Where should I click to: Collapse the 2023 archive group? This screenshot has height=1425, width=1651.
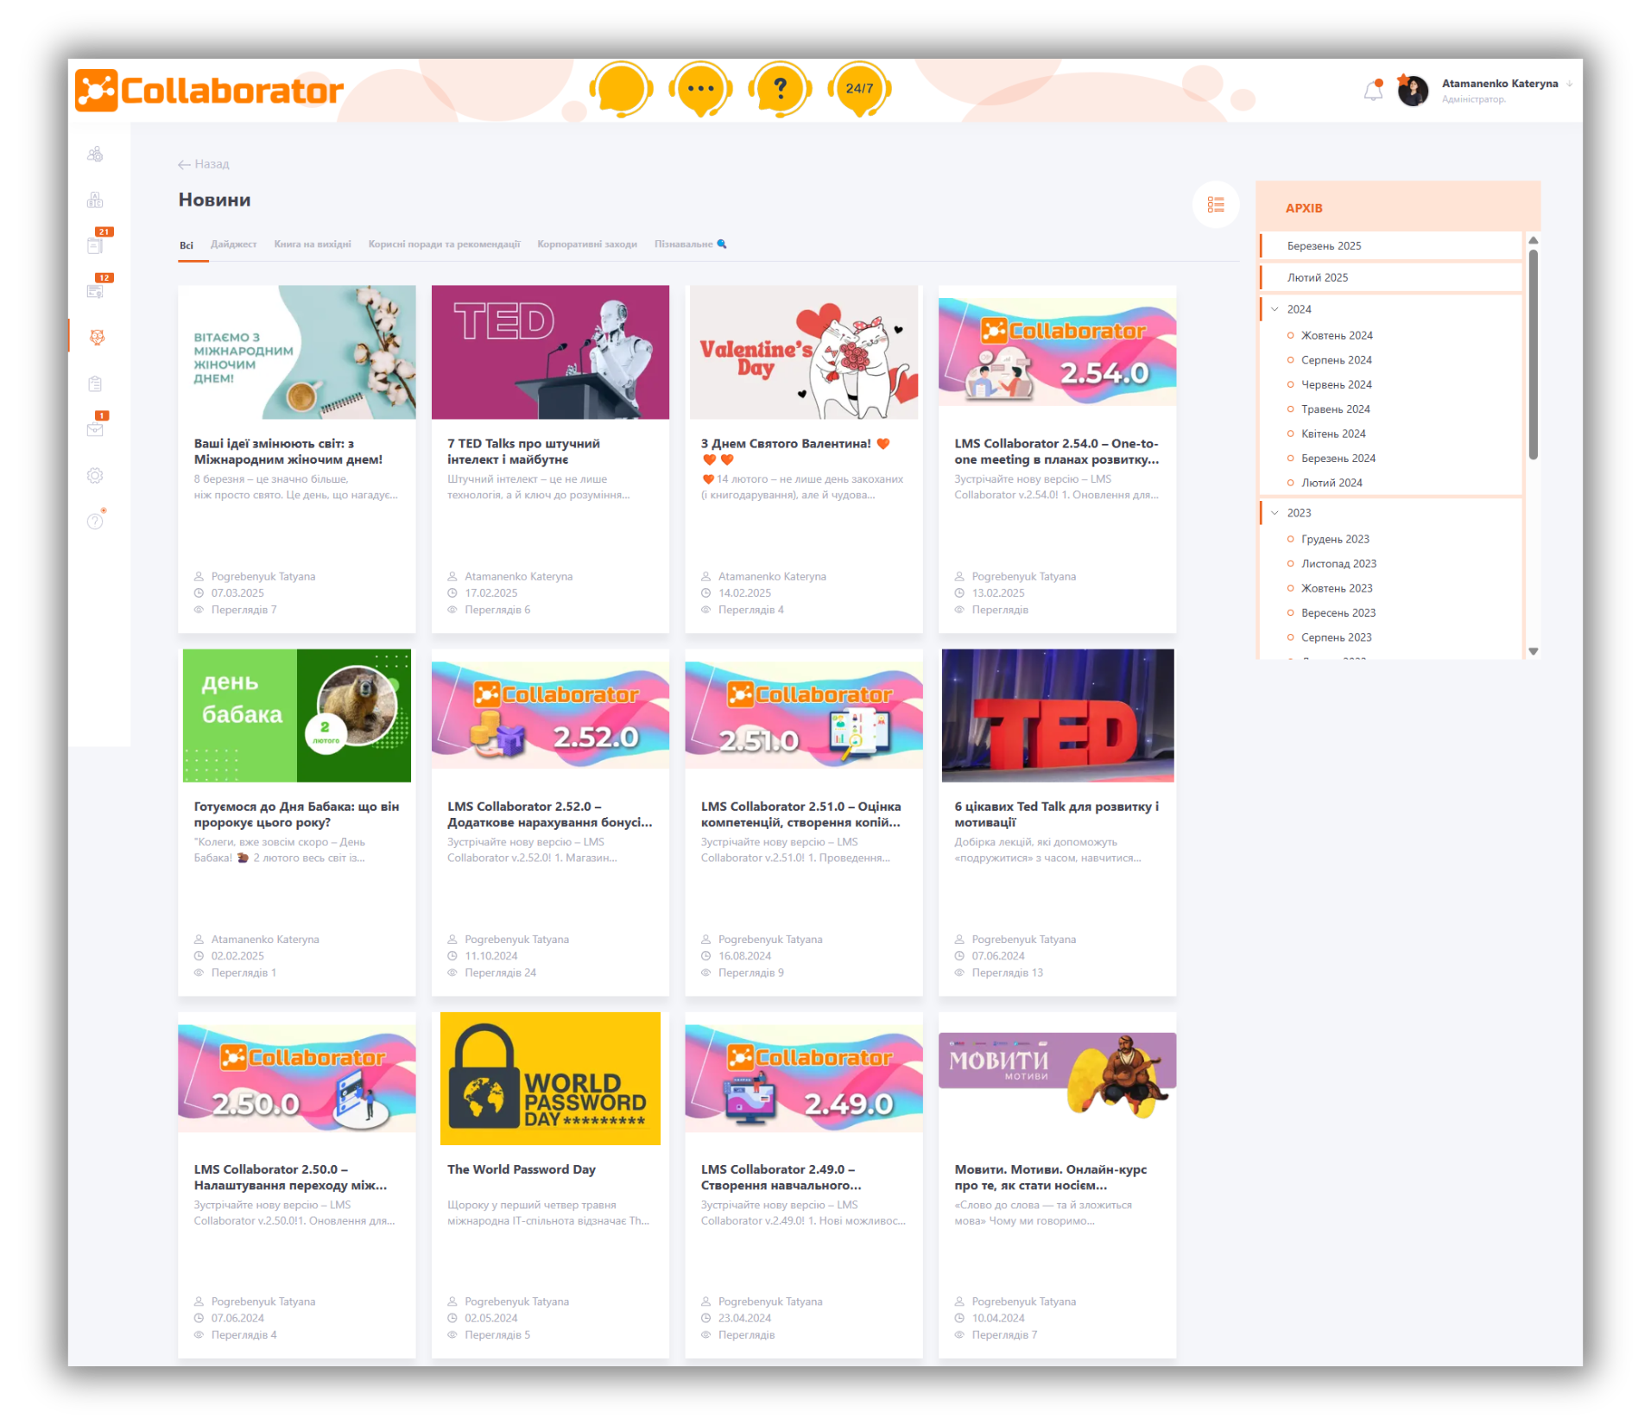coord(1275,513)
